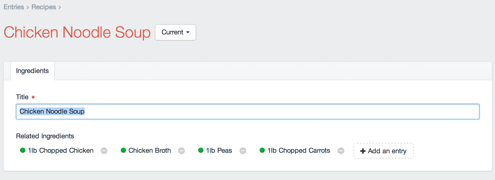
Task: Click the Chicken Noodle Soup page heading
Action: (x=77, y=32)
